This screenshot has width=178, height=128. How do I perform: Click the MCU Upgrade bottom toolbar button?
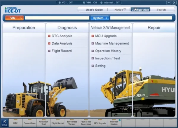100,123
